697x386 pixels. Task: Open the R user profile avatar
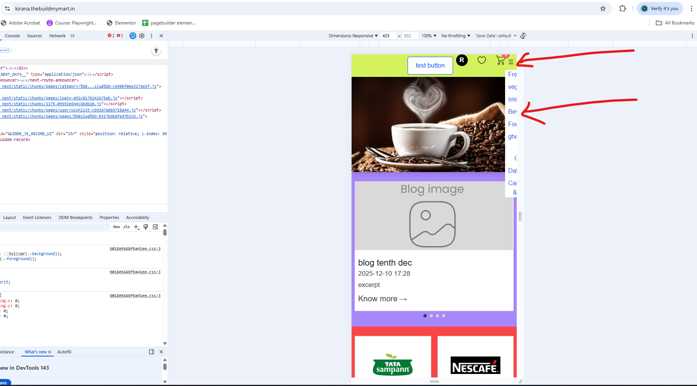(x=462, y=60)
